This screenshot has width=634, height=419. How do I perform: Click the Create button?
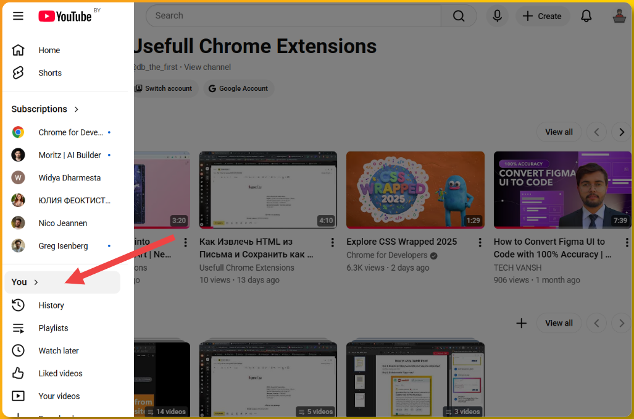tap(543, 16)
